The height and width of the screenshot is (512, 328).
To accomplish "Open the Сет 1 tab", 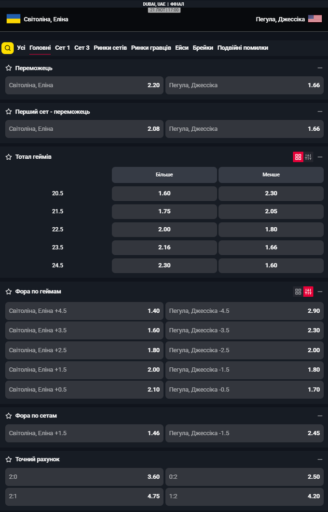I will tap(62, 48).
